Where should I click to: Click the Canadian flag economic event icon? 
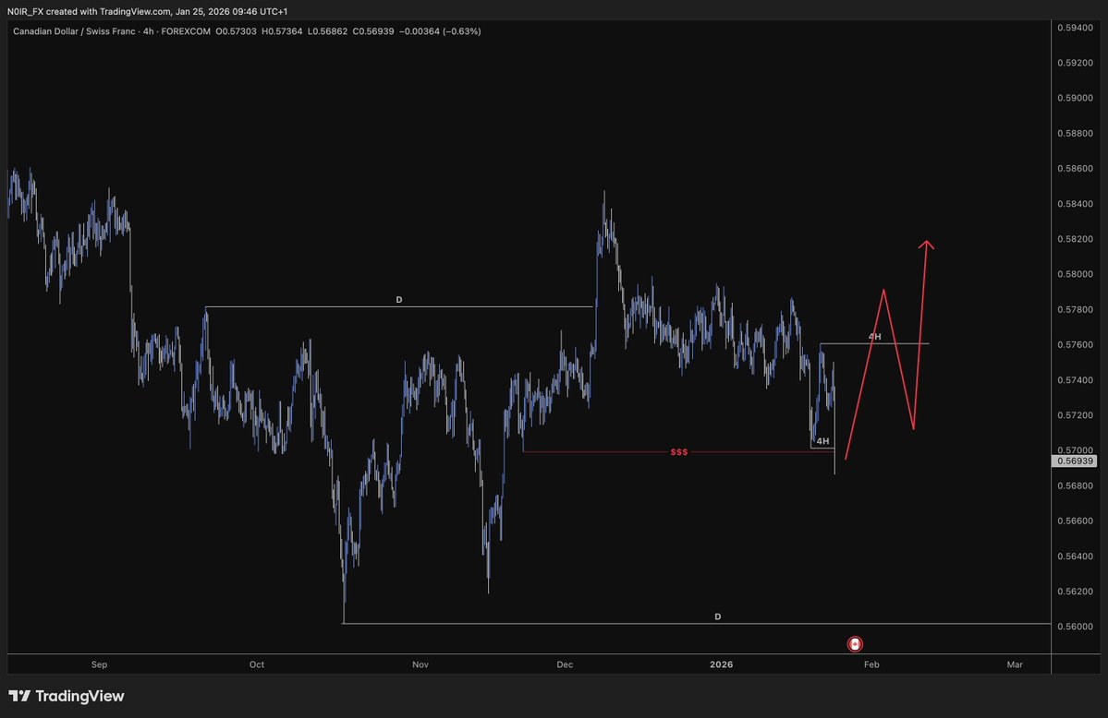(x=855, y=644)
